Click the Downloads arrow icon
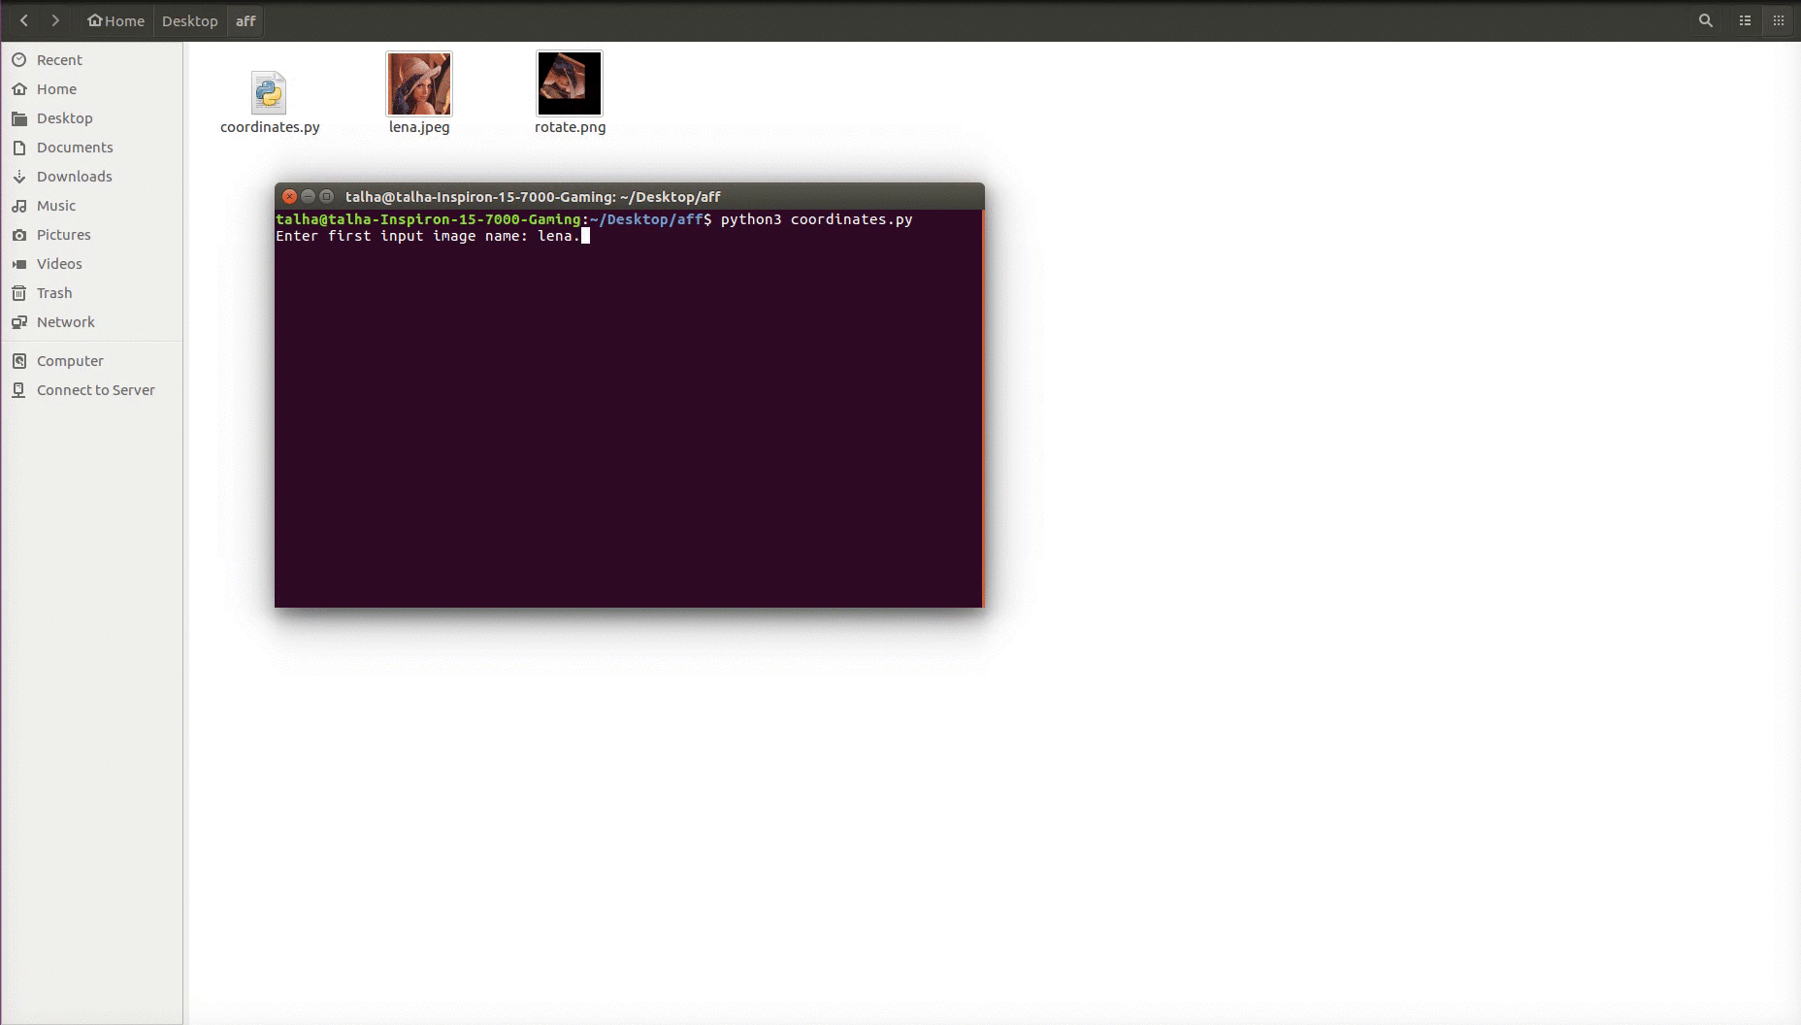 click(19, 177)
